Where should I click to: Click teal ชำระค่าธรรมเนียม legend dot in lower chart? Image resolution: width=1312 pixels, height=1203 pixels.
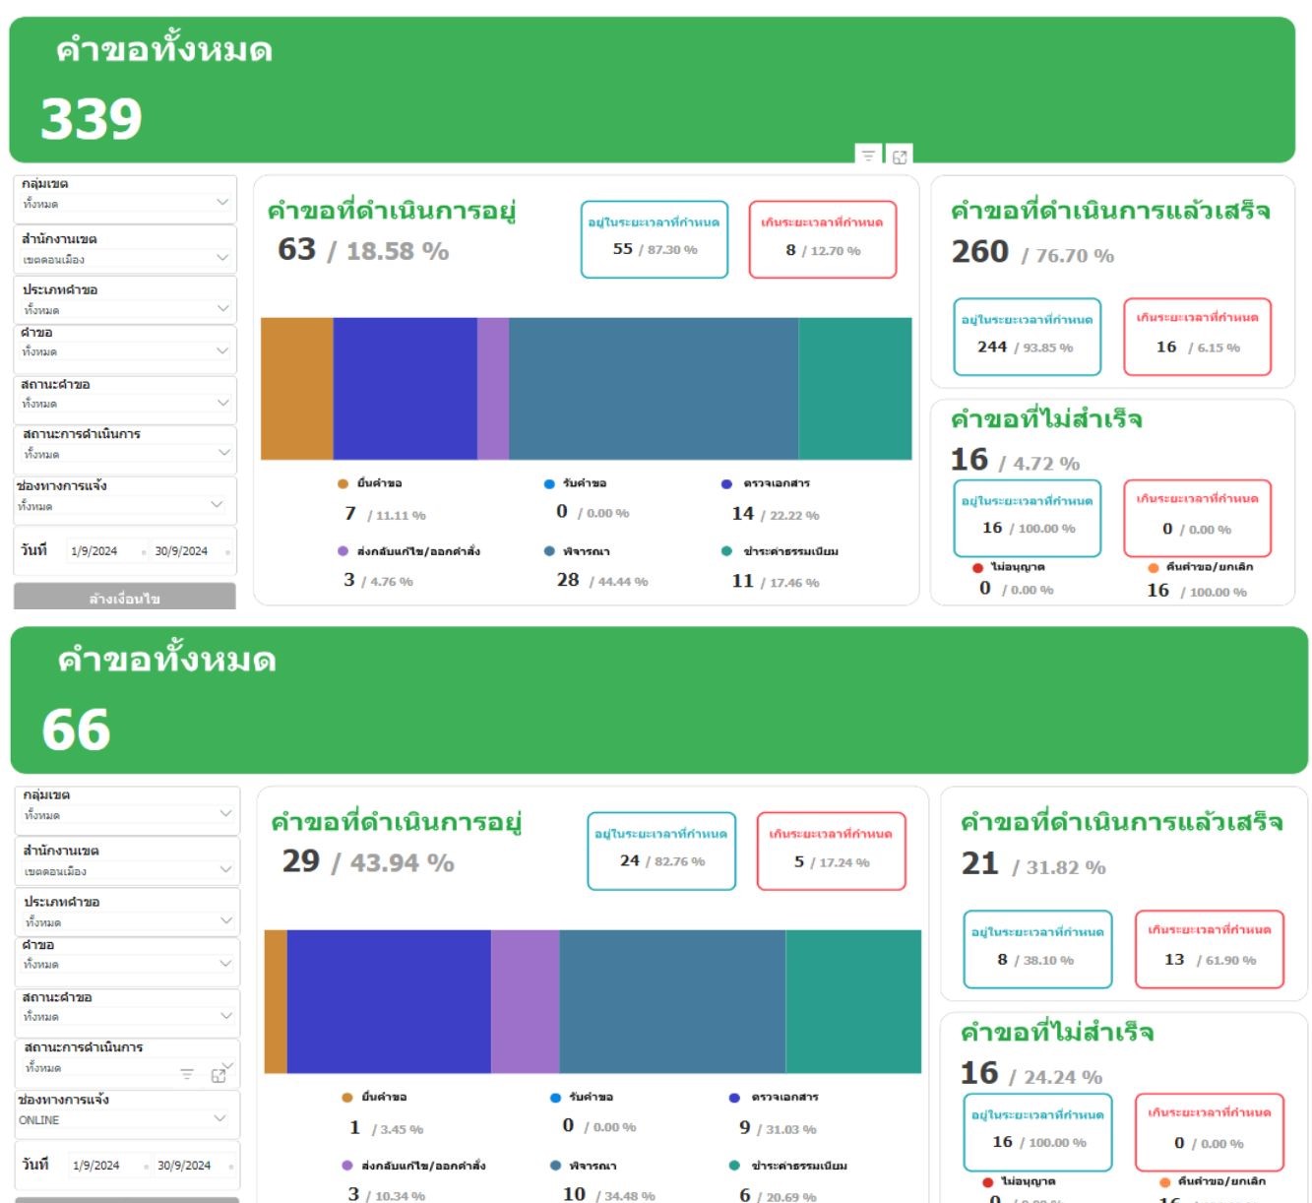[x=734, y=1166]
